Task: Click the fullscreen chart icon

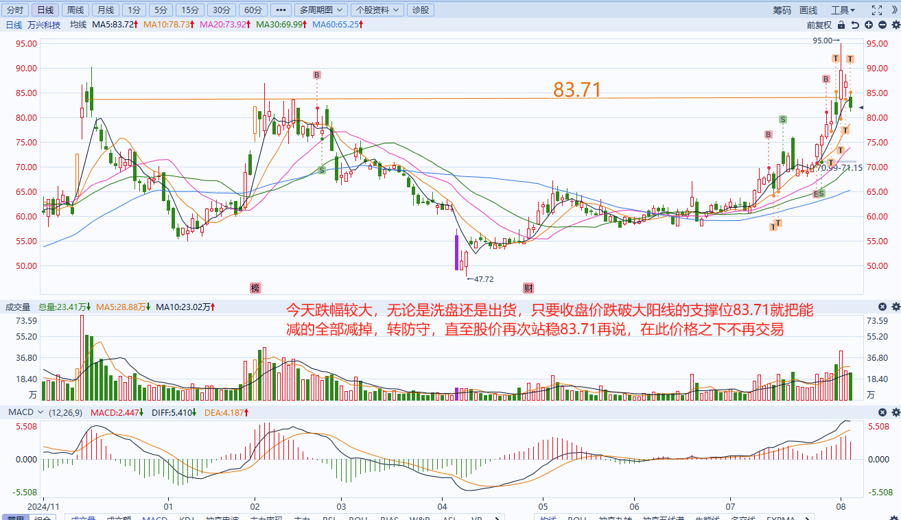Action: click(x=876, y=10)
